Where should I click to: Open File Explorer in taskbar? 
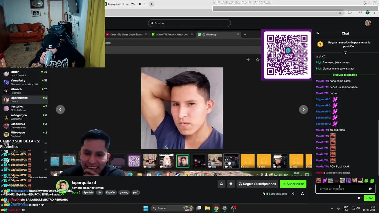pyautogui.click(x=207, y=208)
